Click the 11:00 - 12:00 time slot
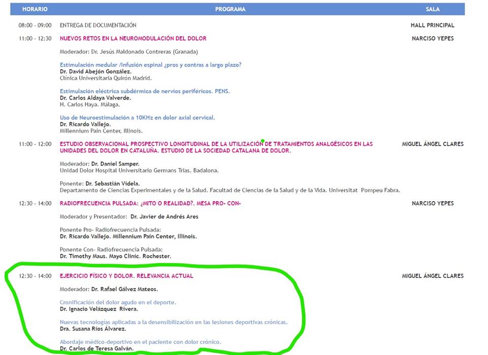 [35, 144]
